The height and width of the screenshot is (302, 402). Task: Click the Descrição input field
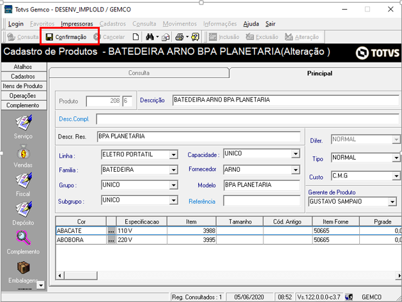click(286, 100)
